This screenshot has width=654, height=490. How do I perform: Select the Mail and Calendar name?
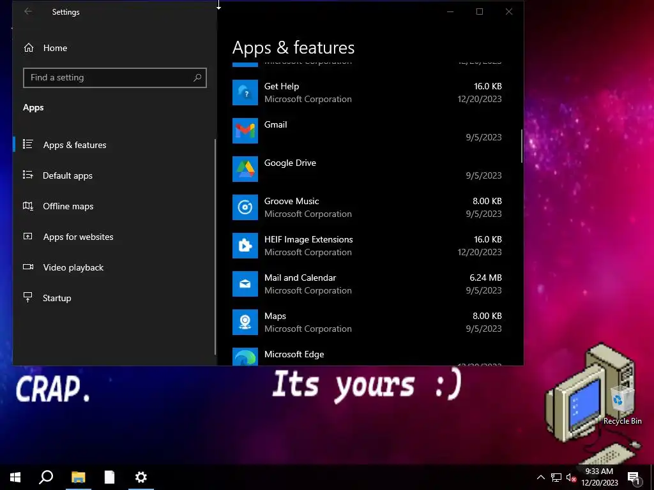[x=300, y=278]
